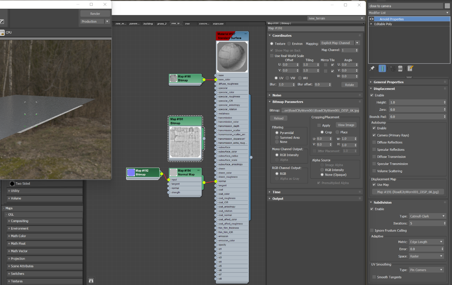Click the Map #192 bitmap node icon
This screenshot has height=285, width=452.
pyautogui.click(x=131, y=173)
